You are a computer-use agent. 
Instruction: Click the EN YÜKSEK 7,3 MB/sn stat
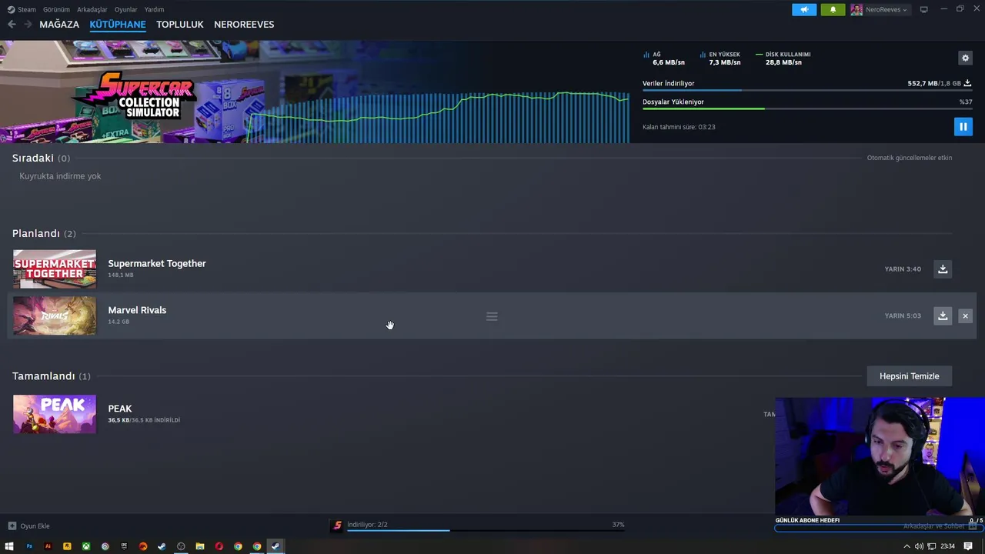tap(720, 58)
